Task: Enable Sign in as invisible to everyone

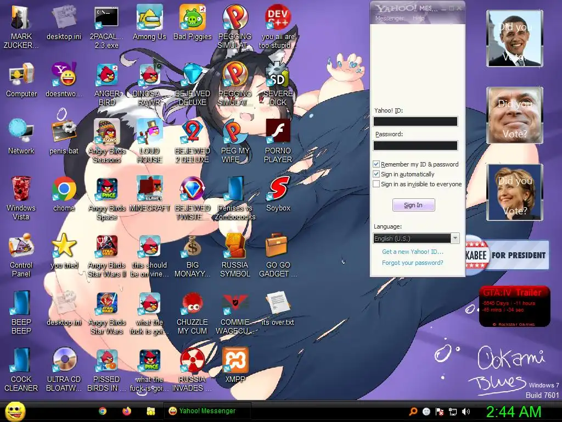Action: (376, 184)
